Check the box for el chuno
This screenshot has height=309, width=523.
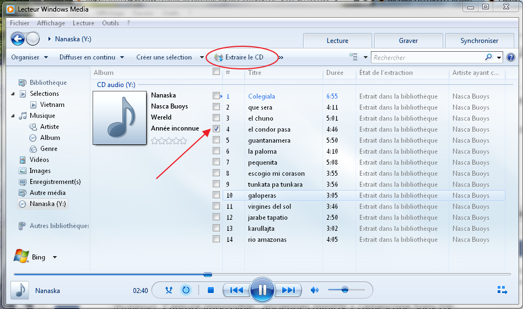[216, 118]
